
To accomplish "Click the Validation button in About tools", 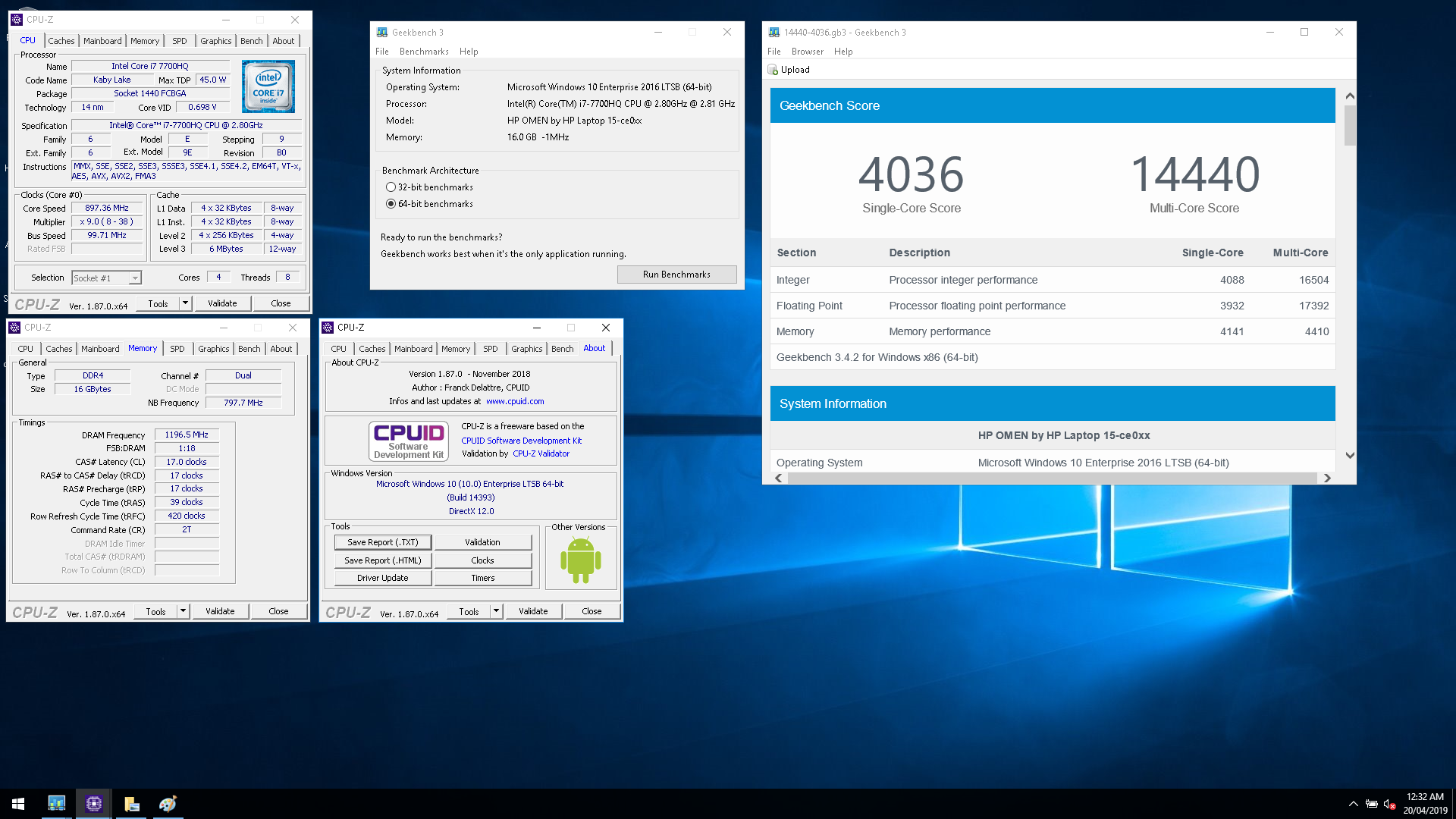I will 483,542.
